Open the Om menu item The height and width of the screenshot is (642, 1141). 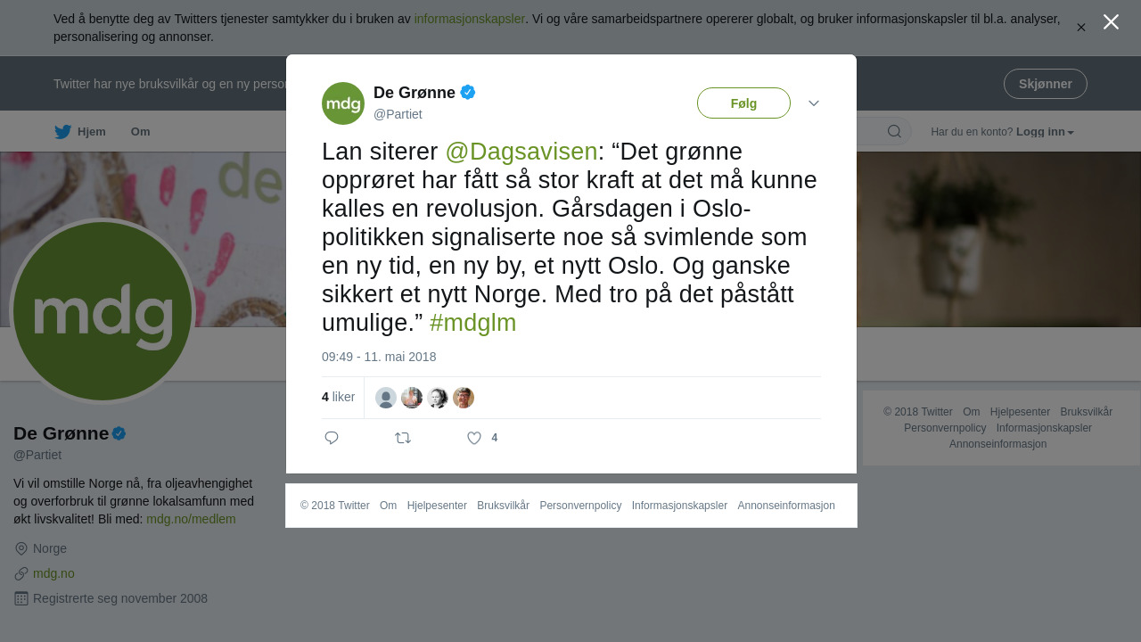pyautogui.click(x=141, y=132)
